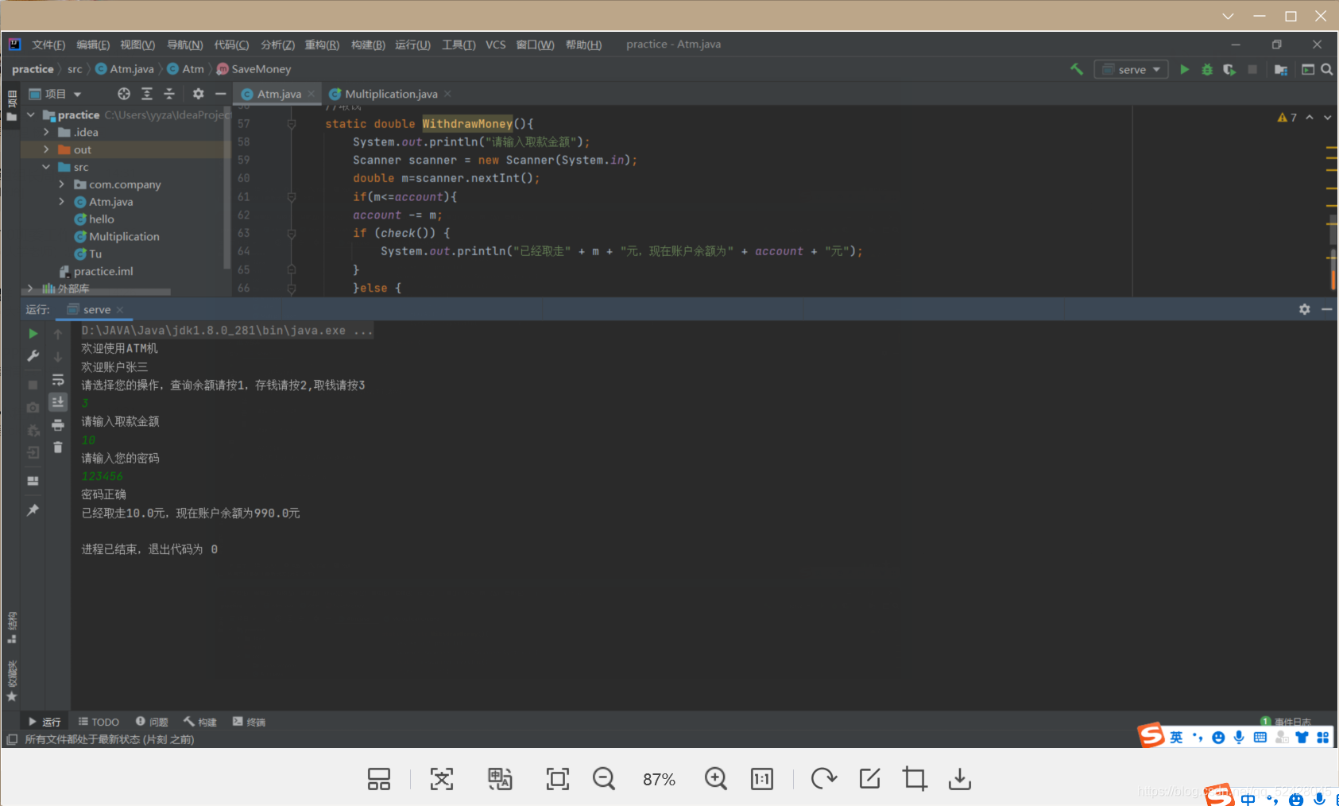Go to next highlighted error arrow
The width and height of the screenshot is (1339, 806).
(1327, 118)
